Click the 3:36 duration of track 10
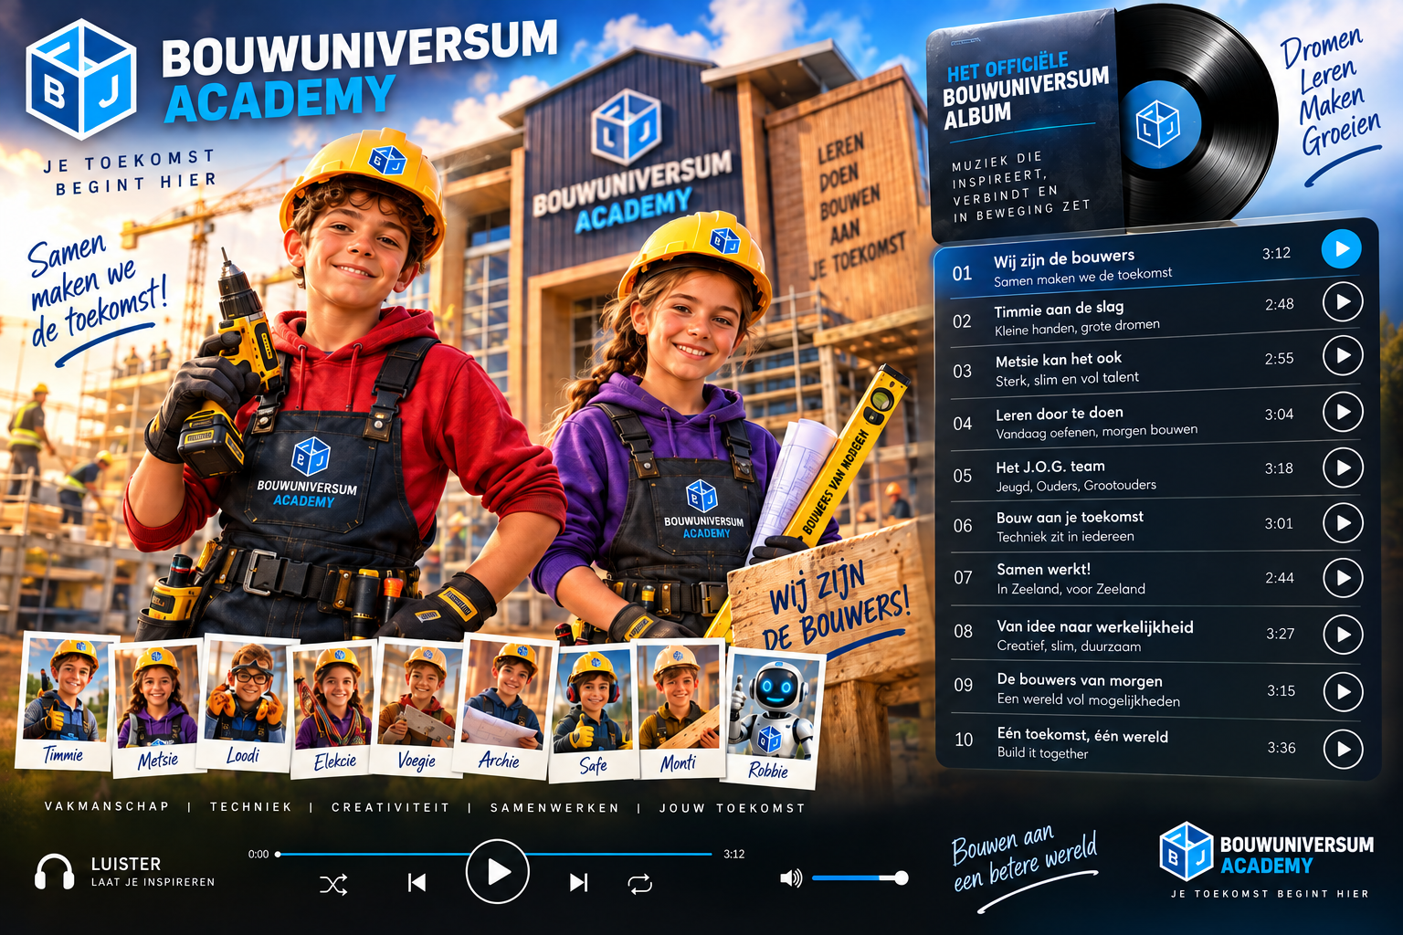Viewport: 1403px width, 935px height. point(1282,748)
